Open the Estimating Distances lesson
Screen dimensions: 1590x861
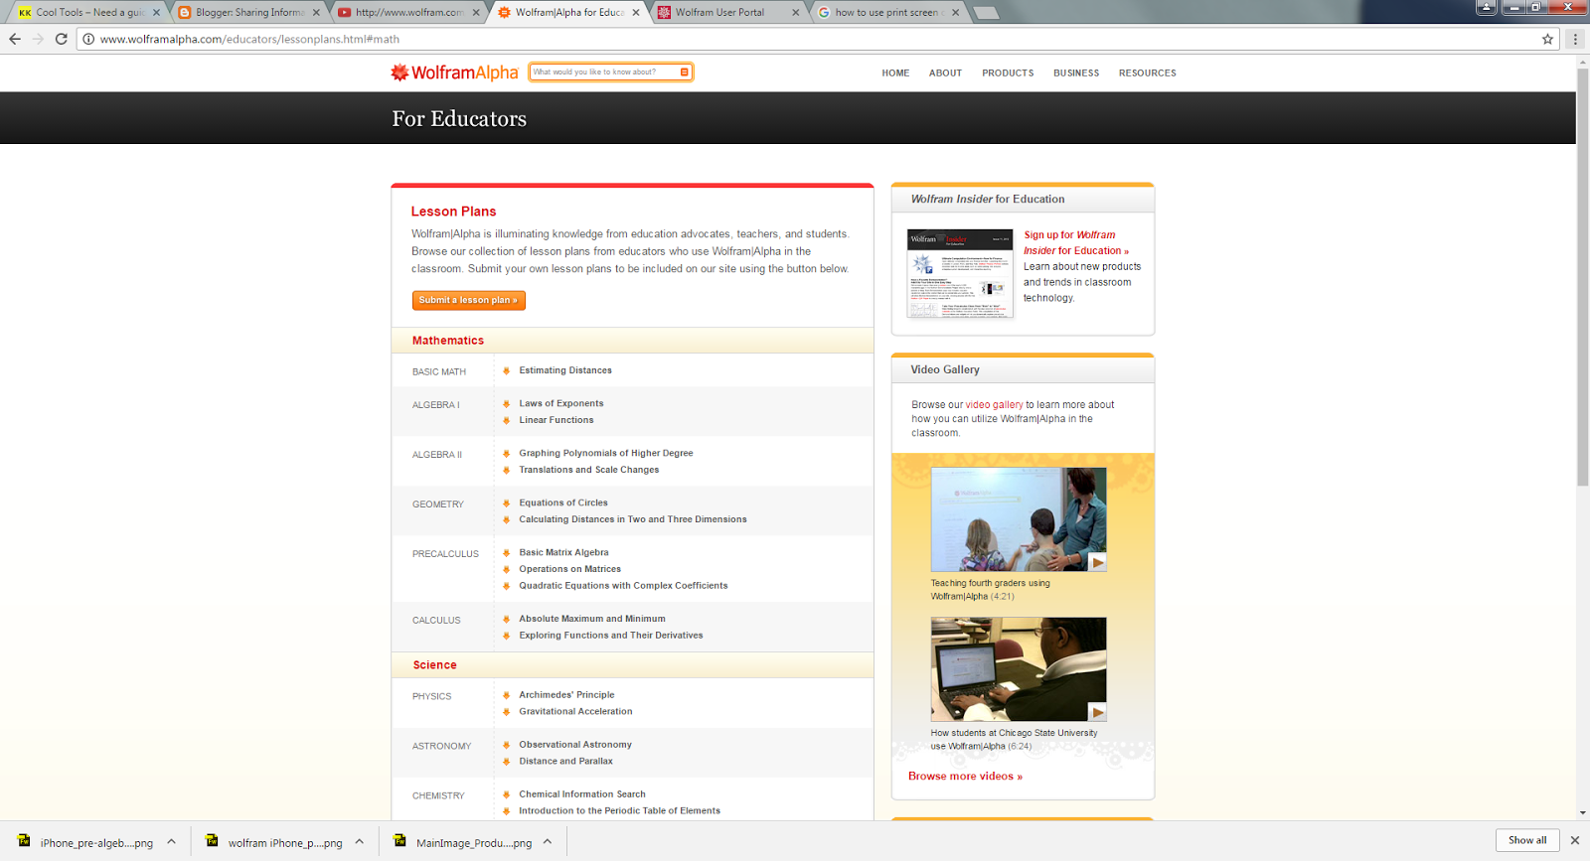(565, 370)
